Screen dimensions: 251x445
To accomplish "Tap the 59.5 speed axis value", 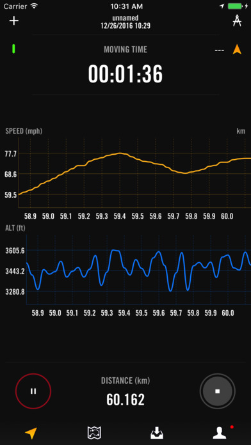I will click(10, 194).
